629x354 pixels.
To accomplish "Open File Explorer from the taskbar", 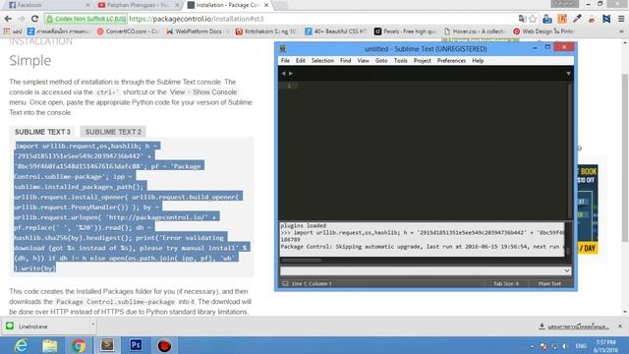I will point(50,346).
